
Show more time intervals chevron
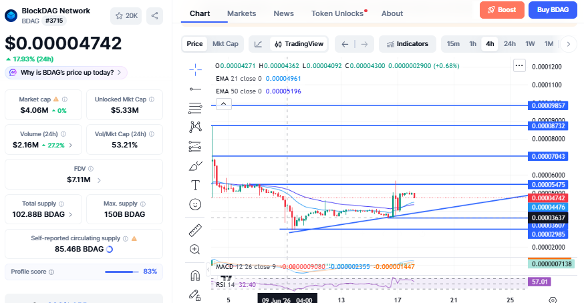tap(569, 44)
